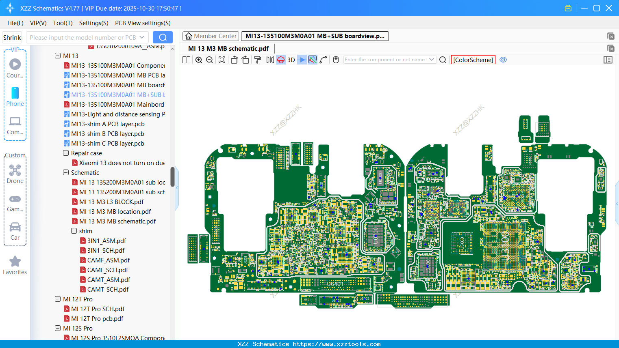Toggle the split dual-view icon on the toolbar
This screenshot has height=348, width=619.
pyautogui.click(x=186, y=60)
